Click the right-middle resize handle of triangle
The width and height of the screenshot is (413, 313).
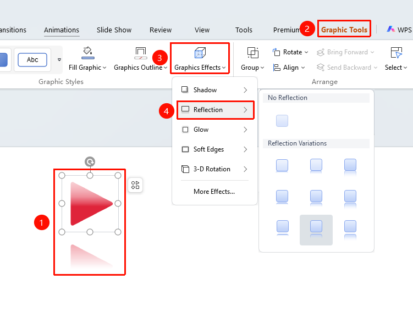(118, 203)
